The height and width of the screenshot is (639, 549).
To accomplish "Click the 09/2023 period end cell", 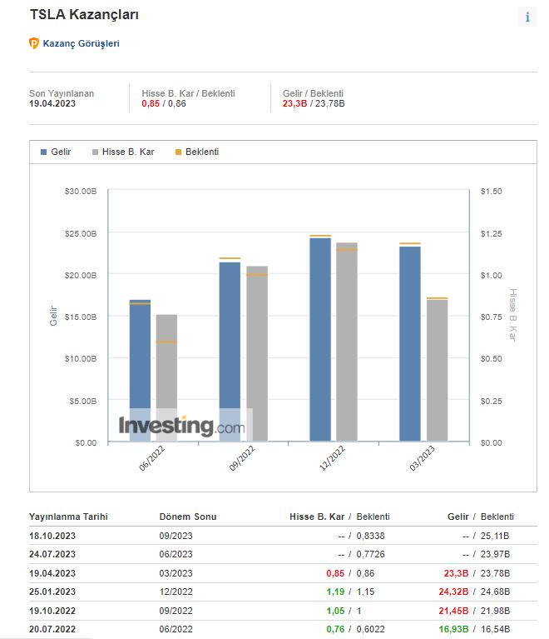I will click(x=176, y=536).
